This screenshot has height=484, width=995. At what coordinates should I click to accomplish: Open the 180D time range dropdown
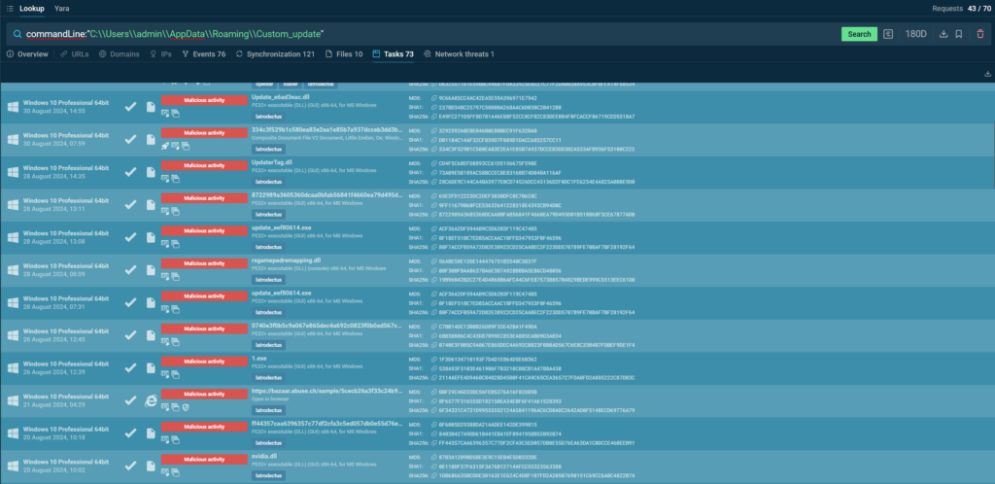pos(915,34)
